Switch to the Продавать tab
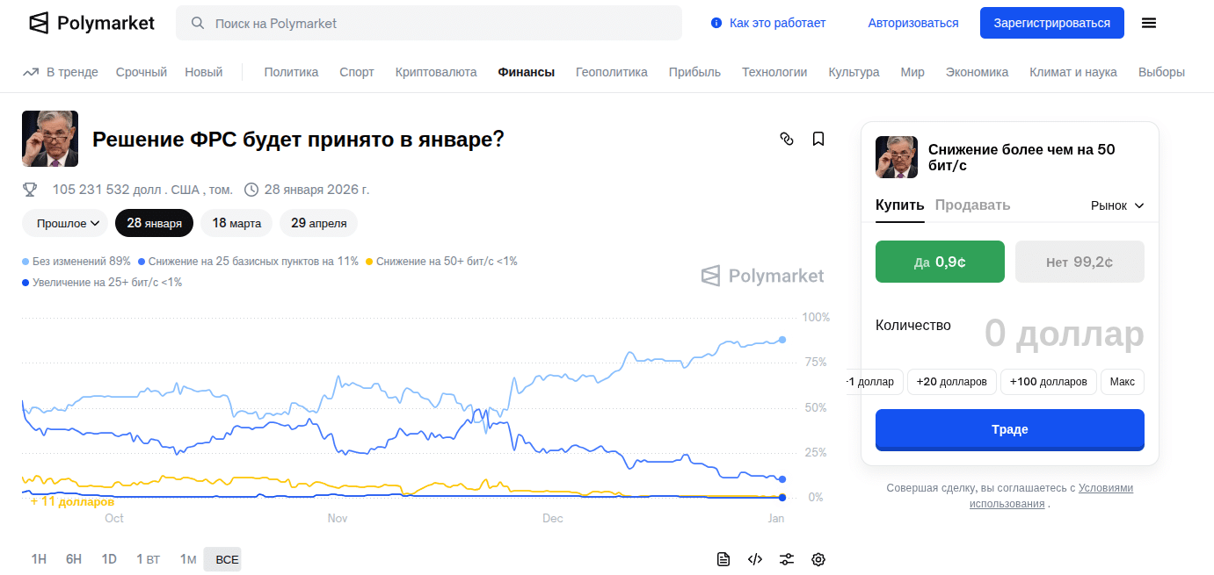This screenshot has height=575, width=1214. click(972, 205)
